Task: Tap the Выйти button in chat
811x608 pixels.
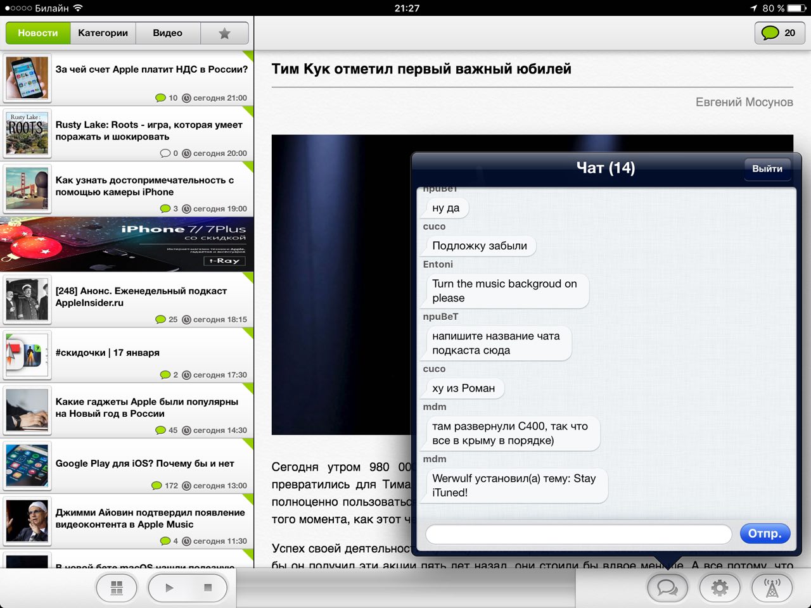Action: pyautogui.click(x=767, y=168)
